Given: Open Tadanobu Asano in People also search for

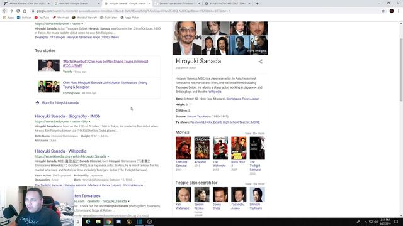Looking at the screenshot, I should click(239, 195).
